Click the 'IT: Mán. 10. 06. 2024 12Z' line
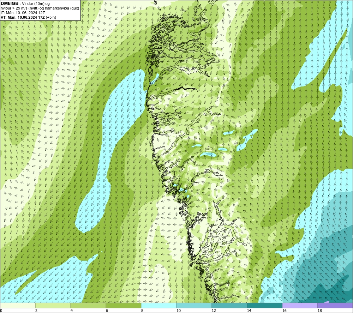 (x=23, y=13)
